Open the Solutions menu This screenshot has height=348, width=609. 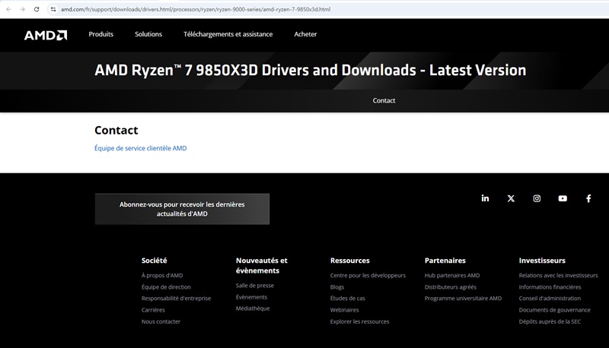tap(148, 34)
